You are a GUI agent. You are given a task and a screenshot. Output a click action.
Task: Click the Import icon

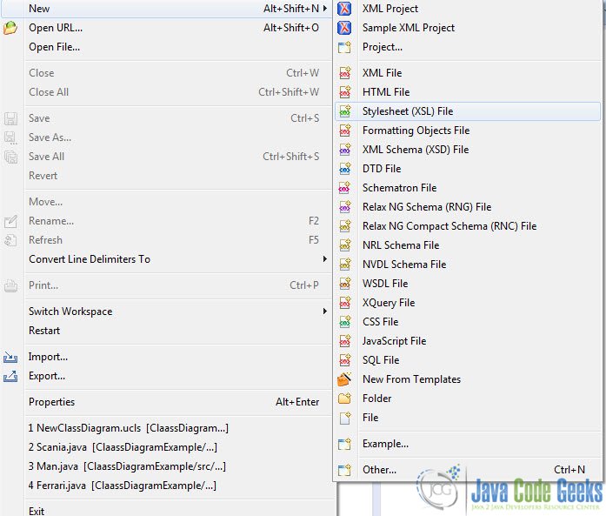[10, 357]
